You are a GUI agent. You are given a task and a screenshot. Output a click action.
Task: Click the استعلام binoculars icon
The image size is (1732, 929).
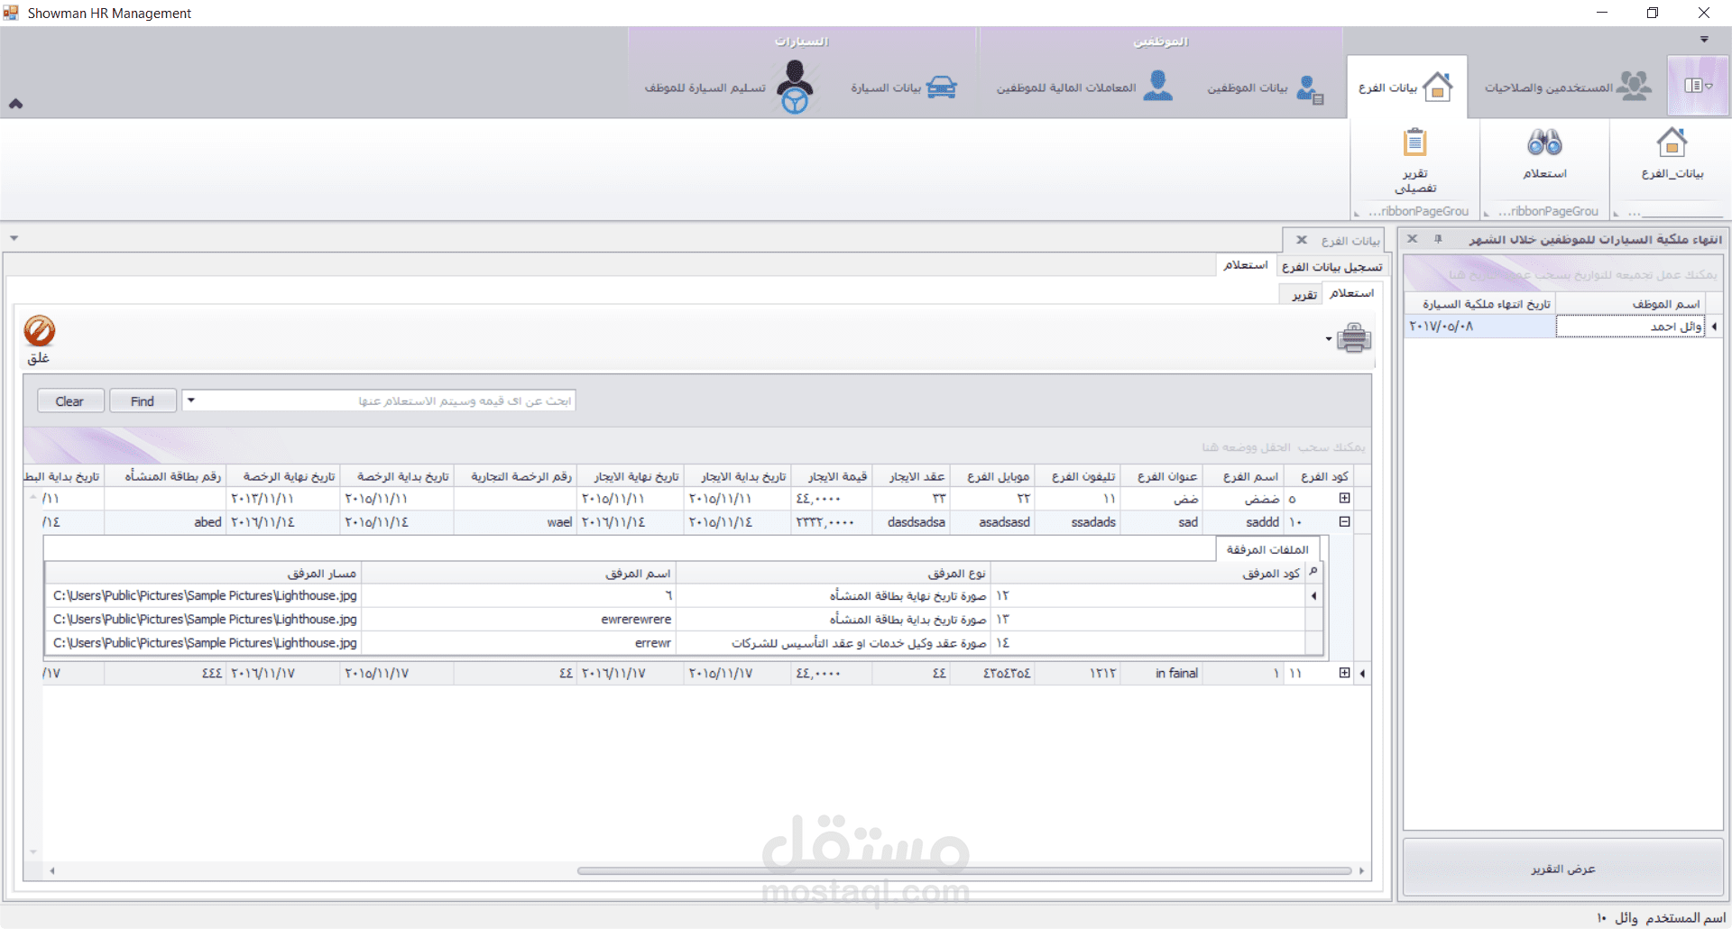1544,143
